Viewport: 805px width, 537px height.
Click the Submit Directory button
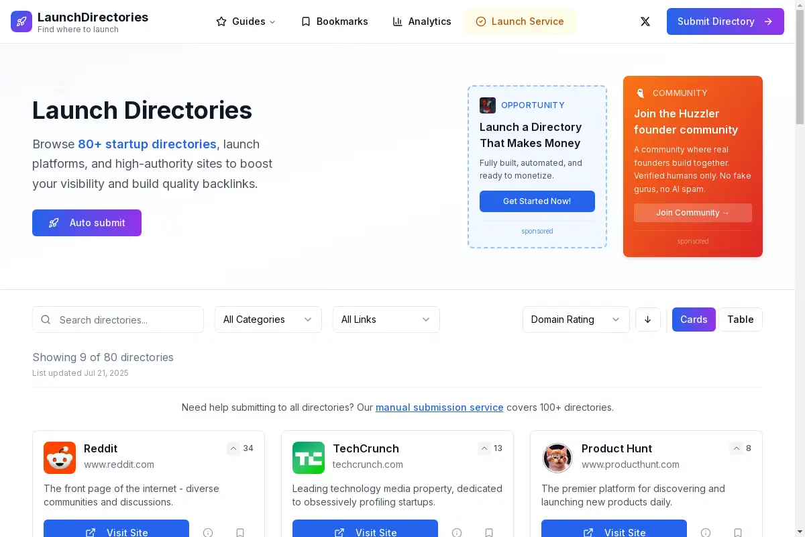tap(725, 21)
